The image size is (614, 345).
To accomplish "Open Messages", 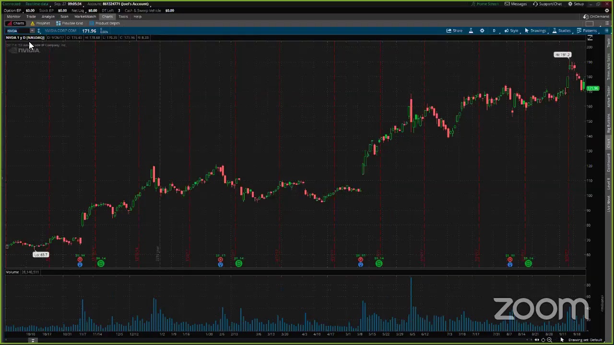I will [516, 4].
